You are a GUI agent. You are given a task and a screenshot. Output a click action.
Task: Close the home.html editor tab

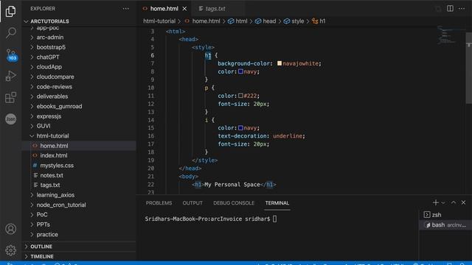[x=184, y=9]
